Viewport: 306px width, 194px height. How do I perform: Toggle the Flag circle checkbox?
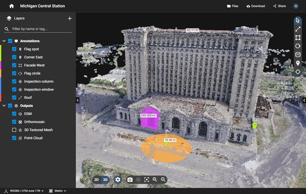point(14,73)
